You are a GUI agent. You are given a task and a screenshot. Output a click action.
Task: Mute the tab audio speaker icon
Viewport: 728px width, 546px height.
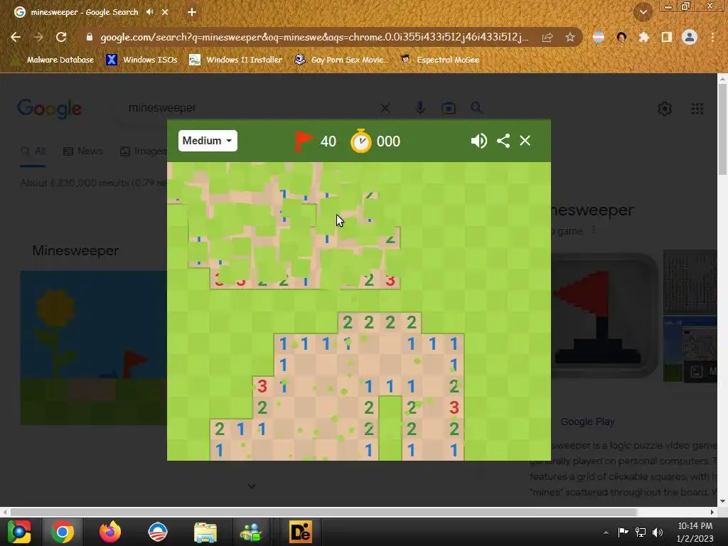[x=149, y=12]
